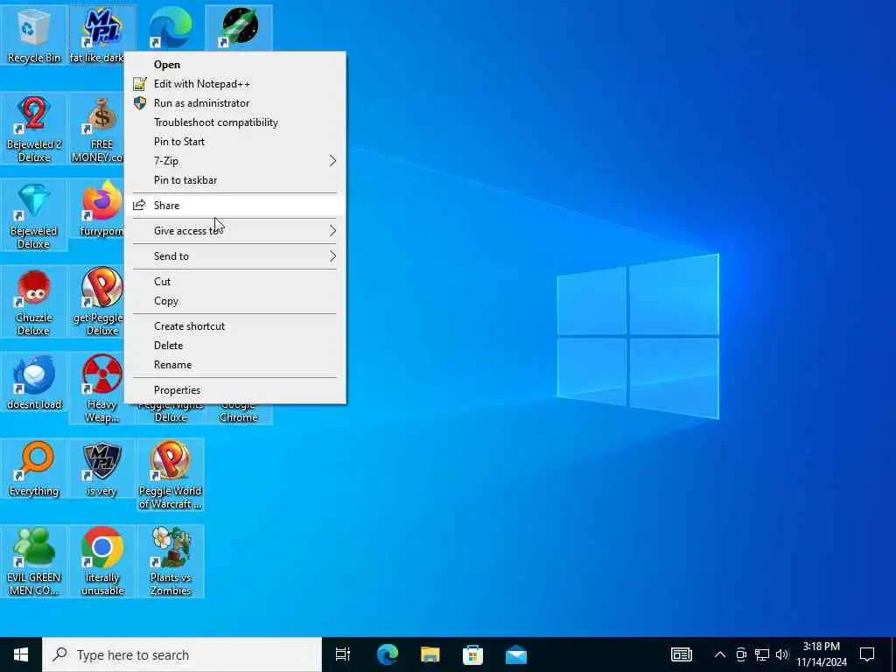Select the Google Chrome label below the menu
This screenshot has height=672, width=896.
[x=239, y=411]
